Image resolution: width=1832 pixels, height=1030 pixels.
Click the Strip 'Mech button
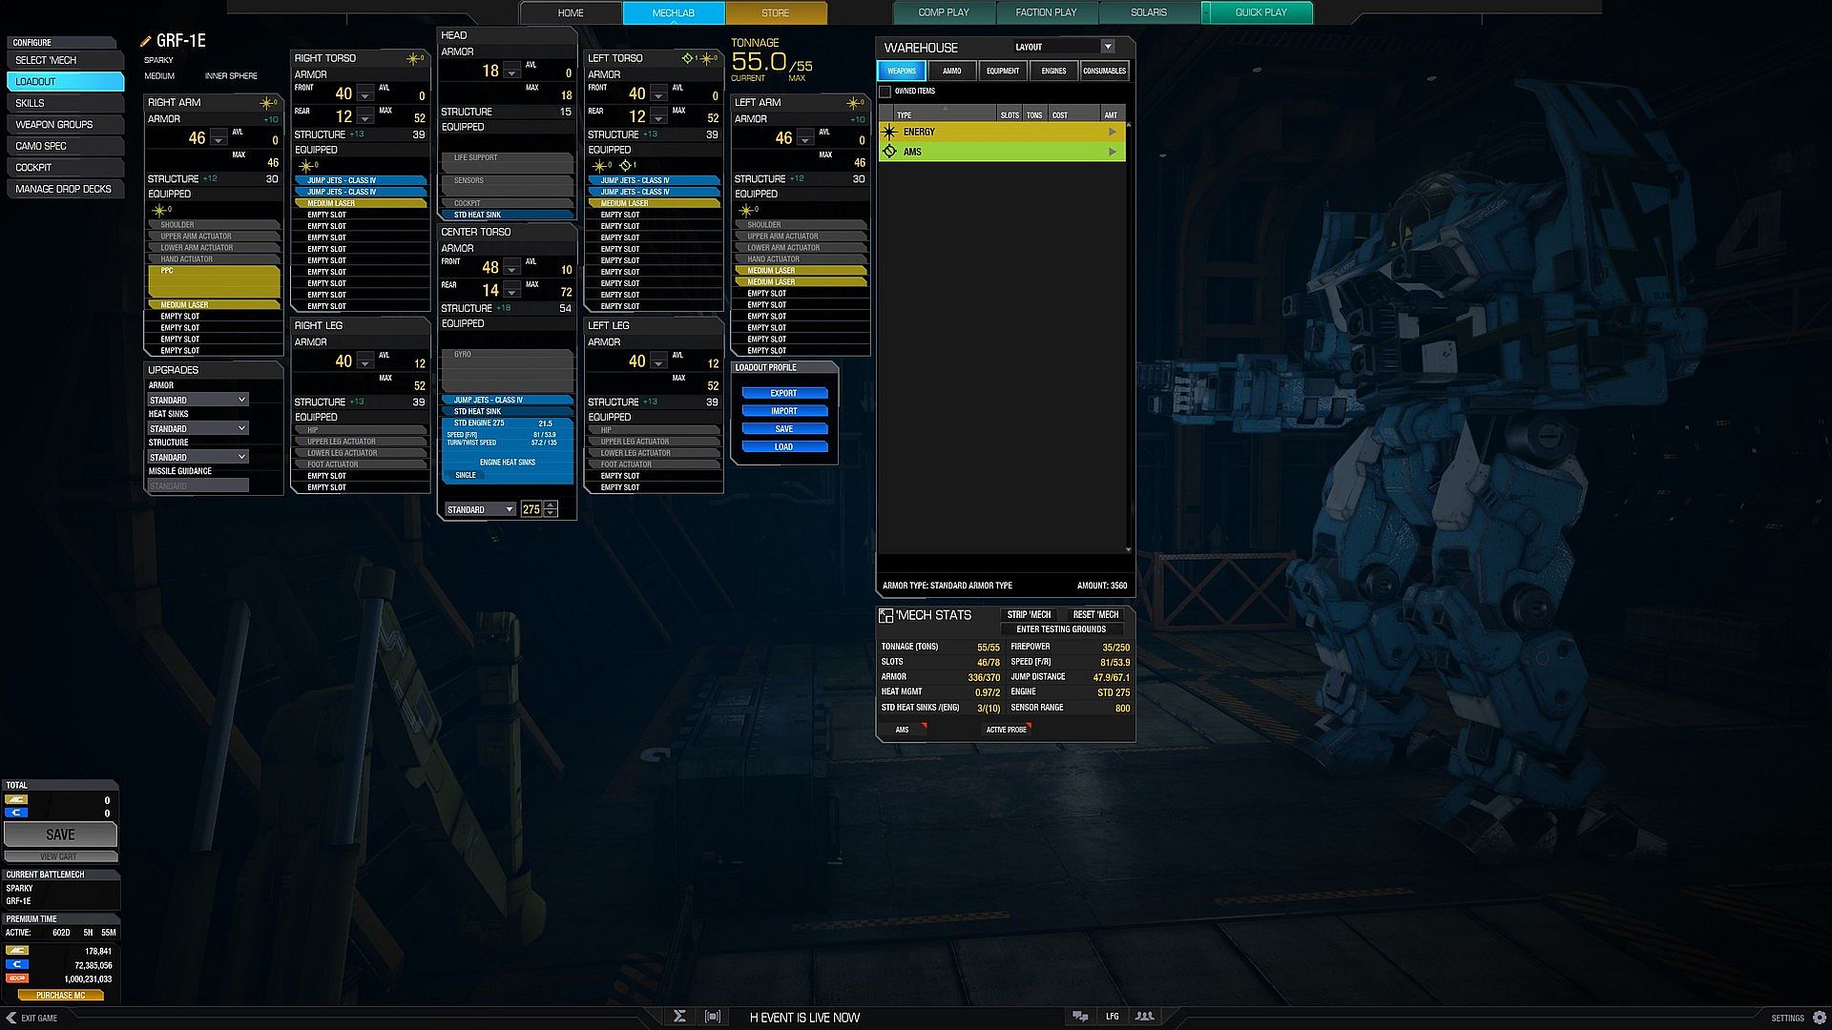[1029, 615]
